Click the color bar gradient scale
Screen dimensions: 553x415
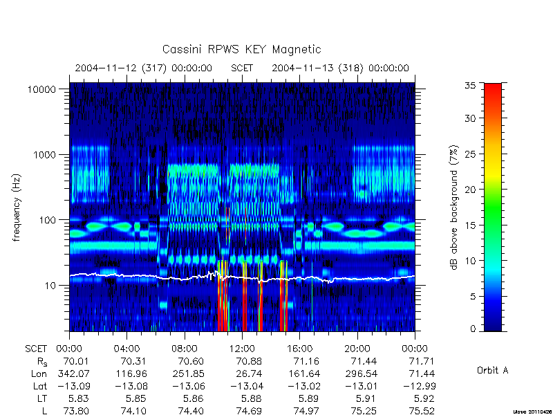(x=493, y=207)
